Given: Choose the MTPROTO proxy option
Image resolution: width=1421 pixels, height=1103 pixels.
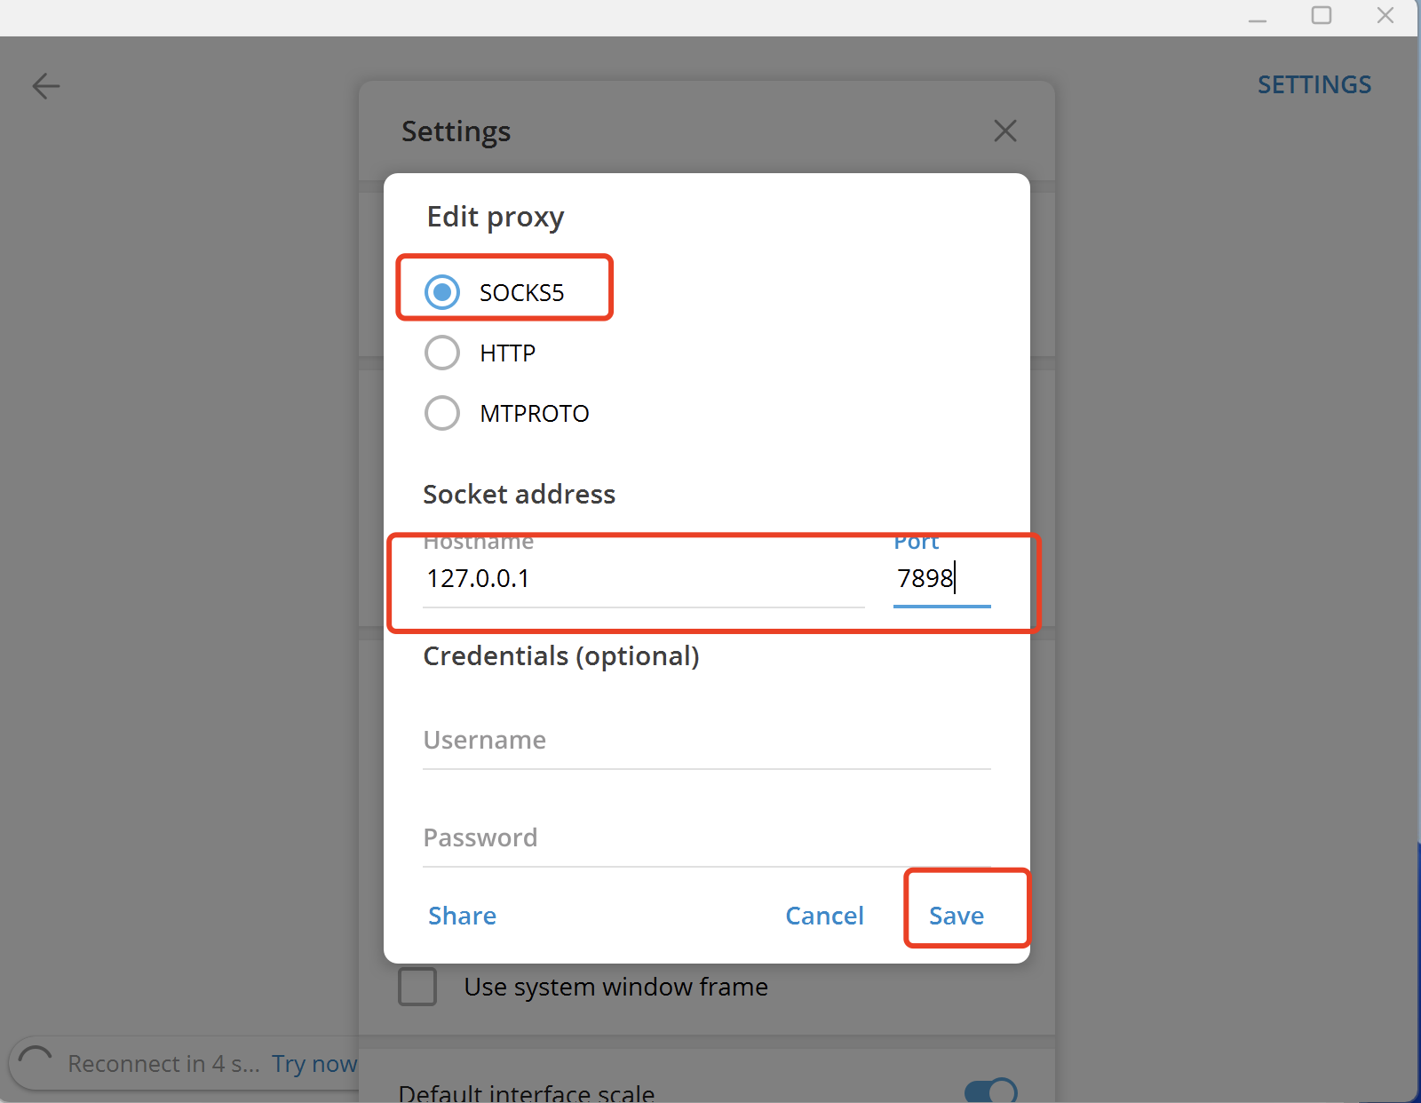Looking at the screenshot, I should tap(442, 413).
